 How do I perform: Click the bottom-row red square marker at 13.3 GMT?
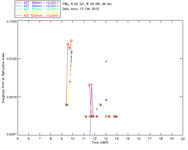tap(109, 117)
